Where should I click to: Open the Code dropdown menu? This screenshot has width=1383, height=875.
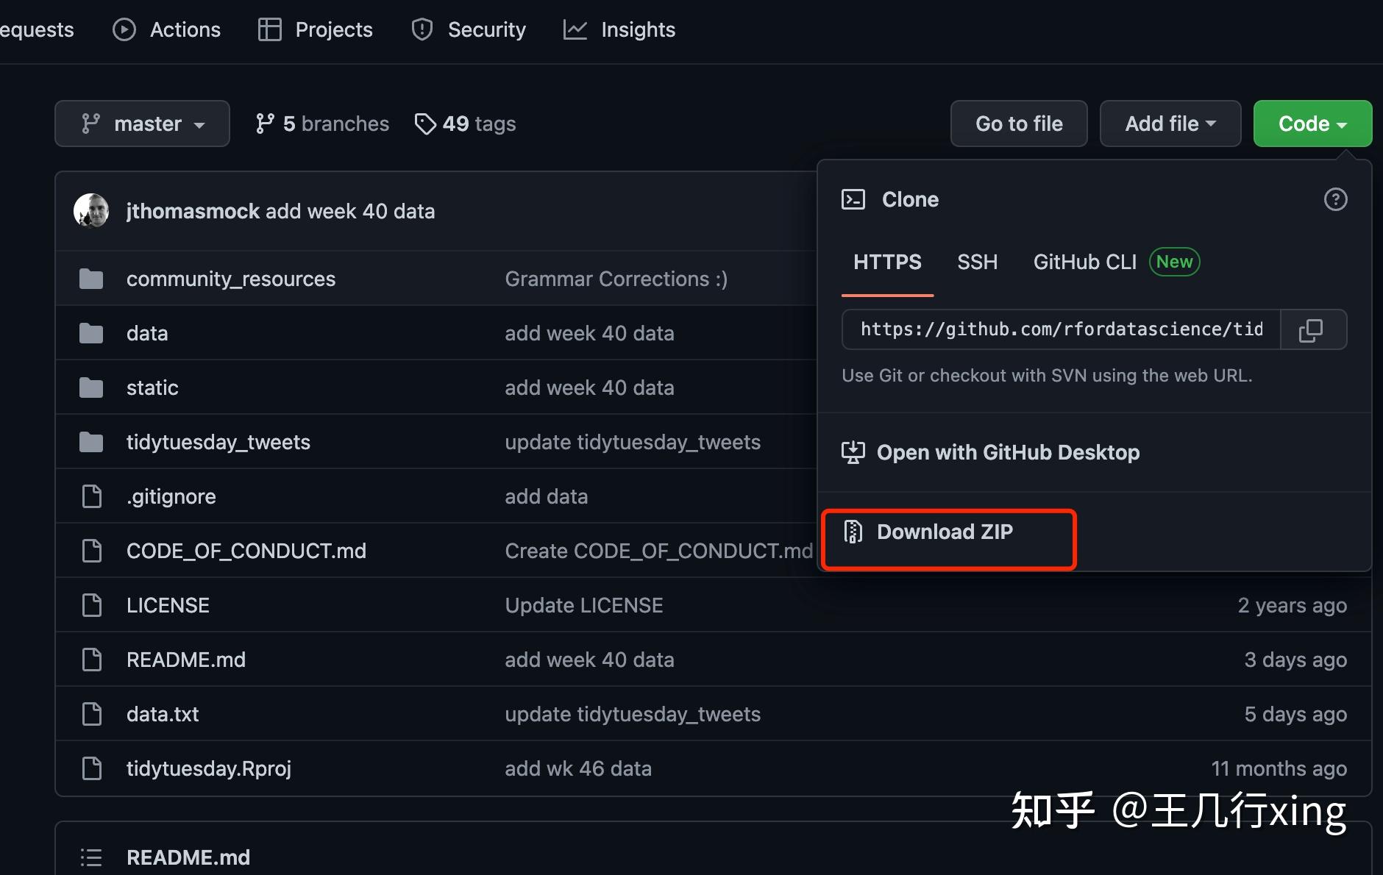(x=1312, y=124)
